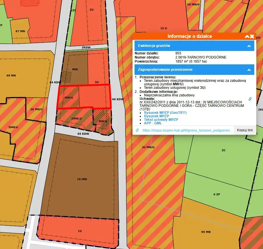Click the green ZC zone on the map
The width and height of the screenshot is (263, 249).
[223, 151]
